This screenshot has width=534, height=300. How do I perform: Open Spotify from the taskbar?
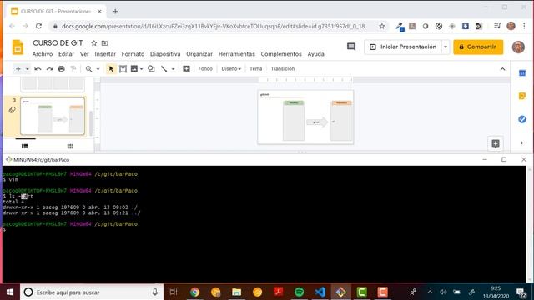[x=299, y=292]
